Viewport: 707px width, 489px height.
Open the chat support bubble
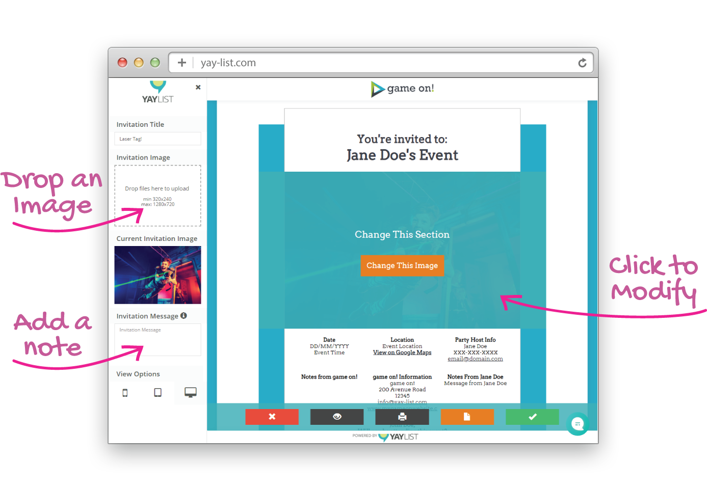pos(578,424)
